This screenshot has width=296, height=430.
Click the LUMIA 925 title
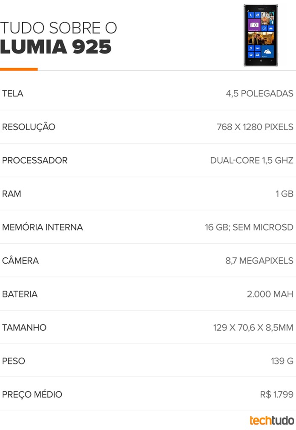click(56, 47)
